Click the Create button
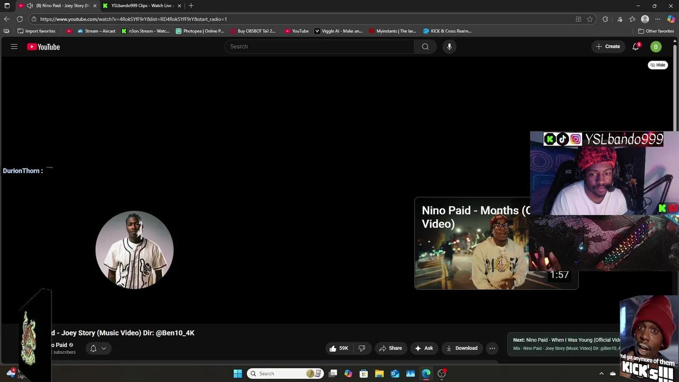This screenshot has width=679, height=382. pyautogui.click(x=608, y=47)
